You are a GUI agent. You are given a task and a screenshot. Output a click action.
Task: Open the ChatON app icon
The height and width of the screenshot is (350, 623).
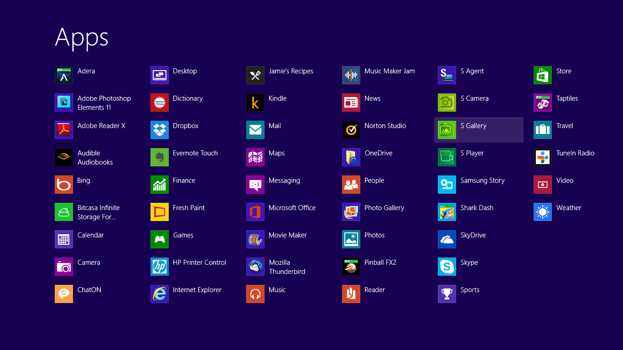[x=64, y=294]
